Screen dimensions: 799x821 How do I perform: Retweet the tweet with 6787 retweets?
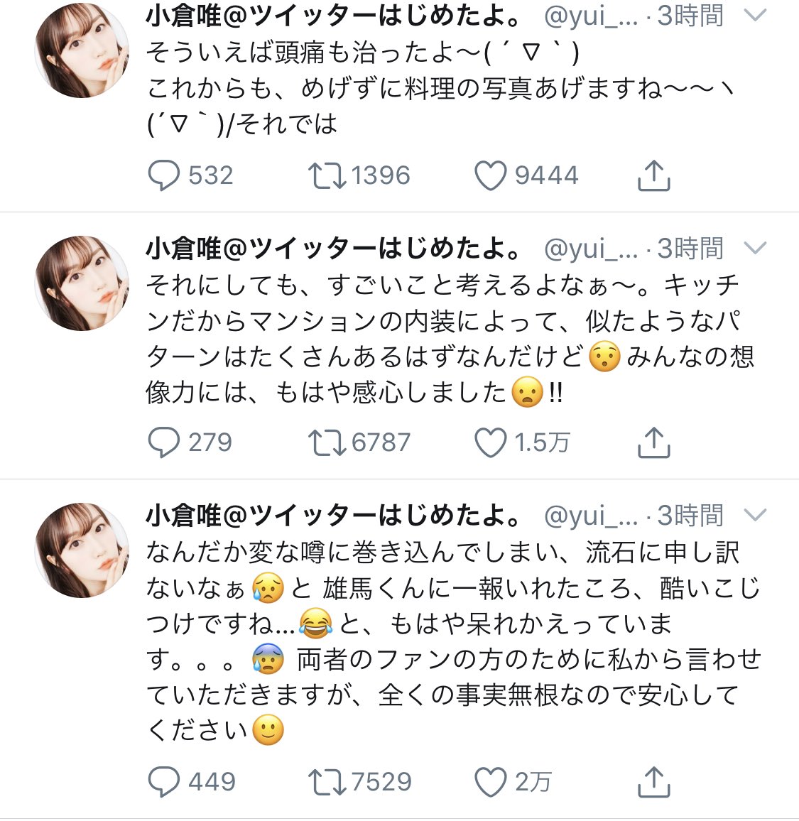pos(326,442)
